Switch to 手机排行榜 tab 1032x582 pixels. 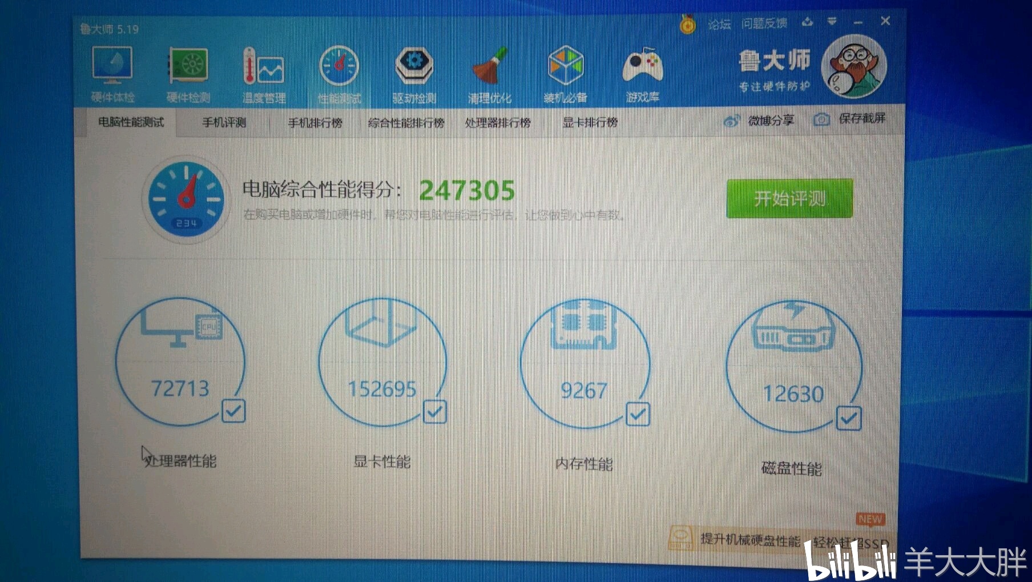tap(315, 123)
